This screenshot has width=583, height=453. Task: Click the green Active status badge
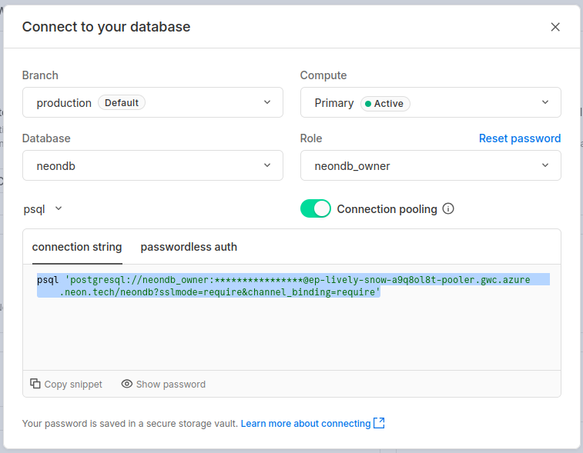click(x=385, y=103)
